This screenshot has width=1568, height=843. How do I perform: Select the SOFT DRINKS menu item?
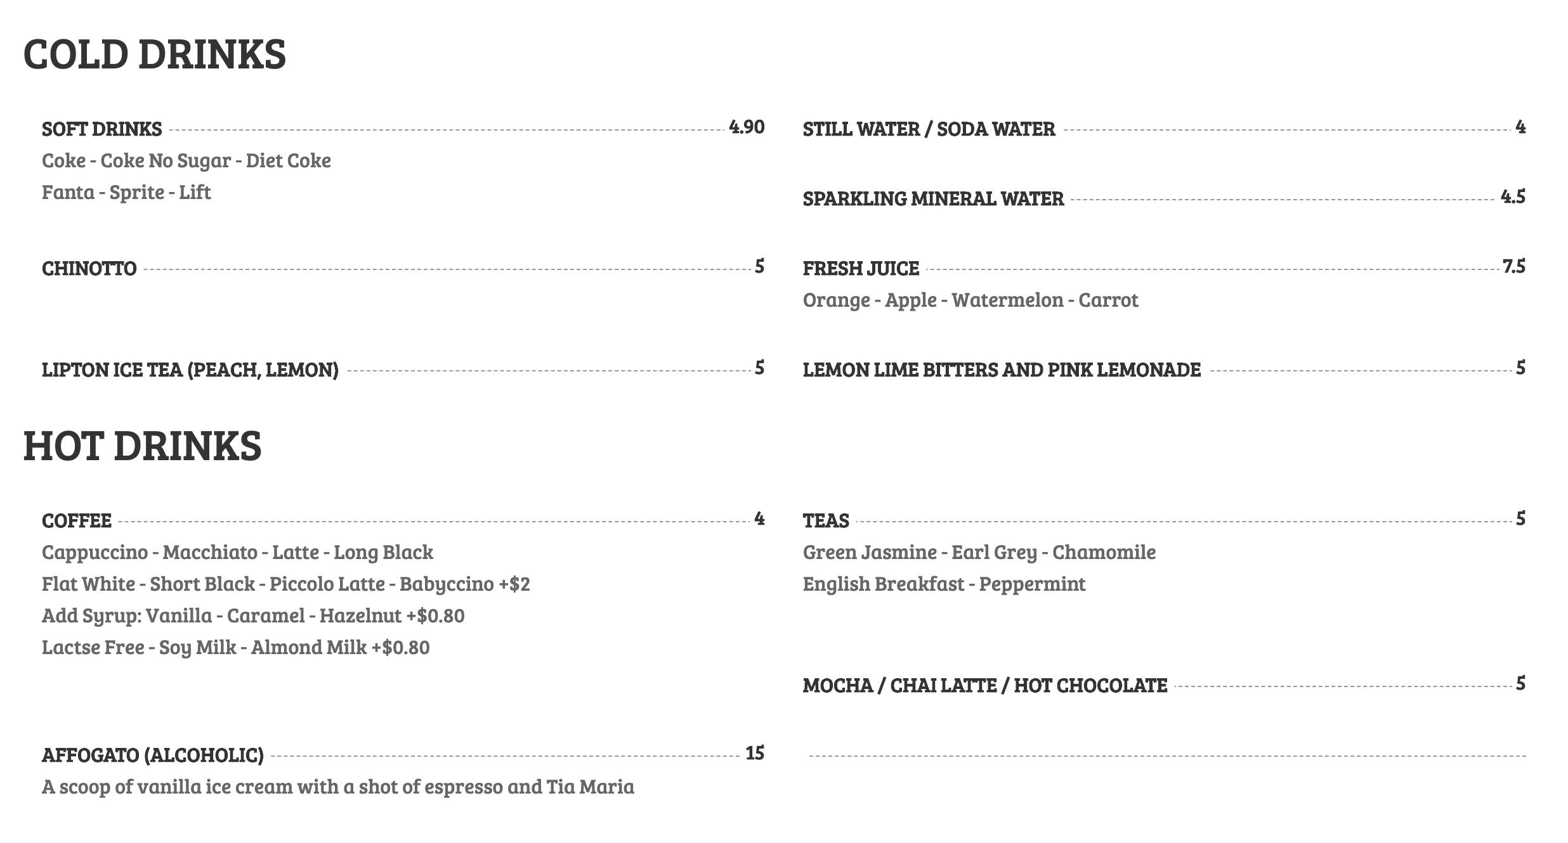[101, 129]
